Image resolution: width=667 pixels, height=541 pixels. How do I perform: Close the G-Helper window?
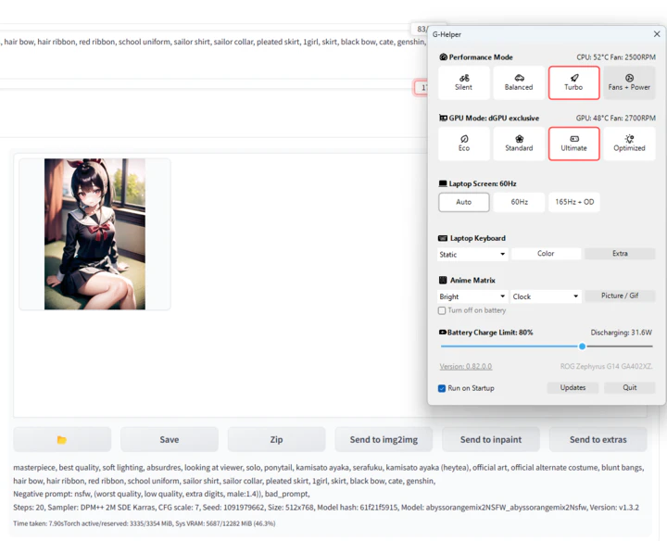(x=657, y=34)
